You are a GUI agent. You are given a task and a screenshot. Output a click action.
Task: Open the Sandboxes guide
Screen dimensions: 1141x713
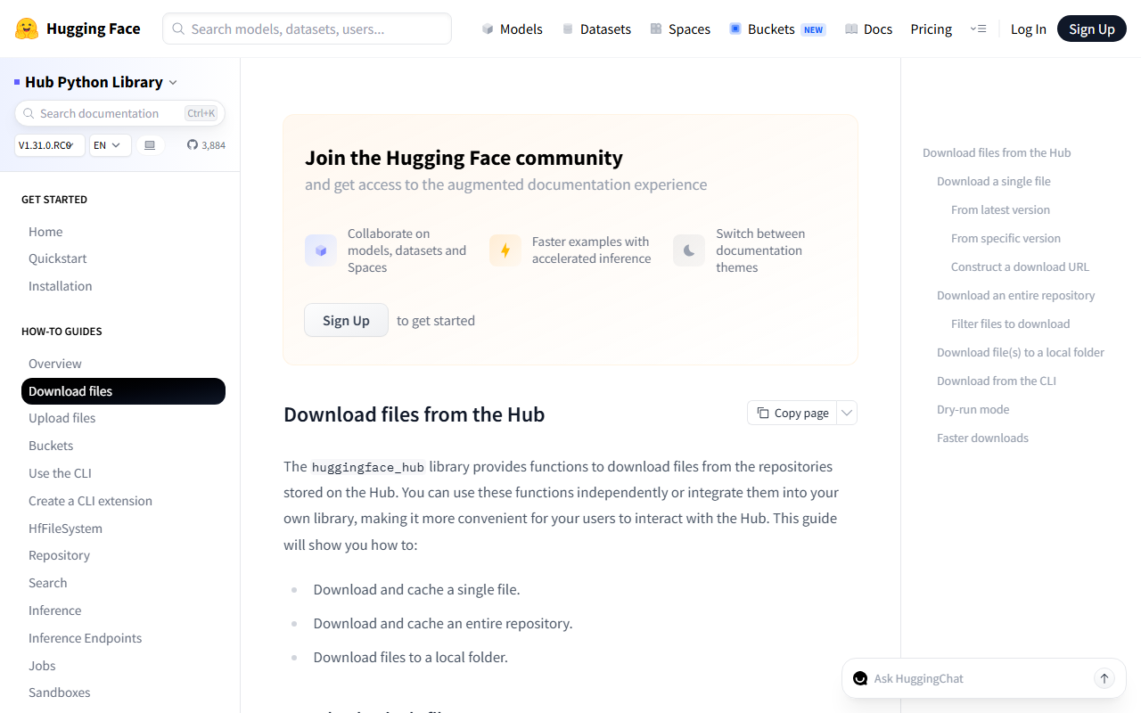pyautogui.click(x=59, y=693)
